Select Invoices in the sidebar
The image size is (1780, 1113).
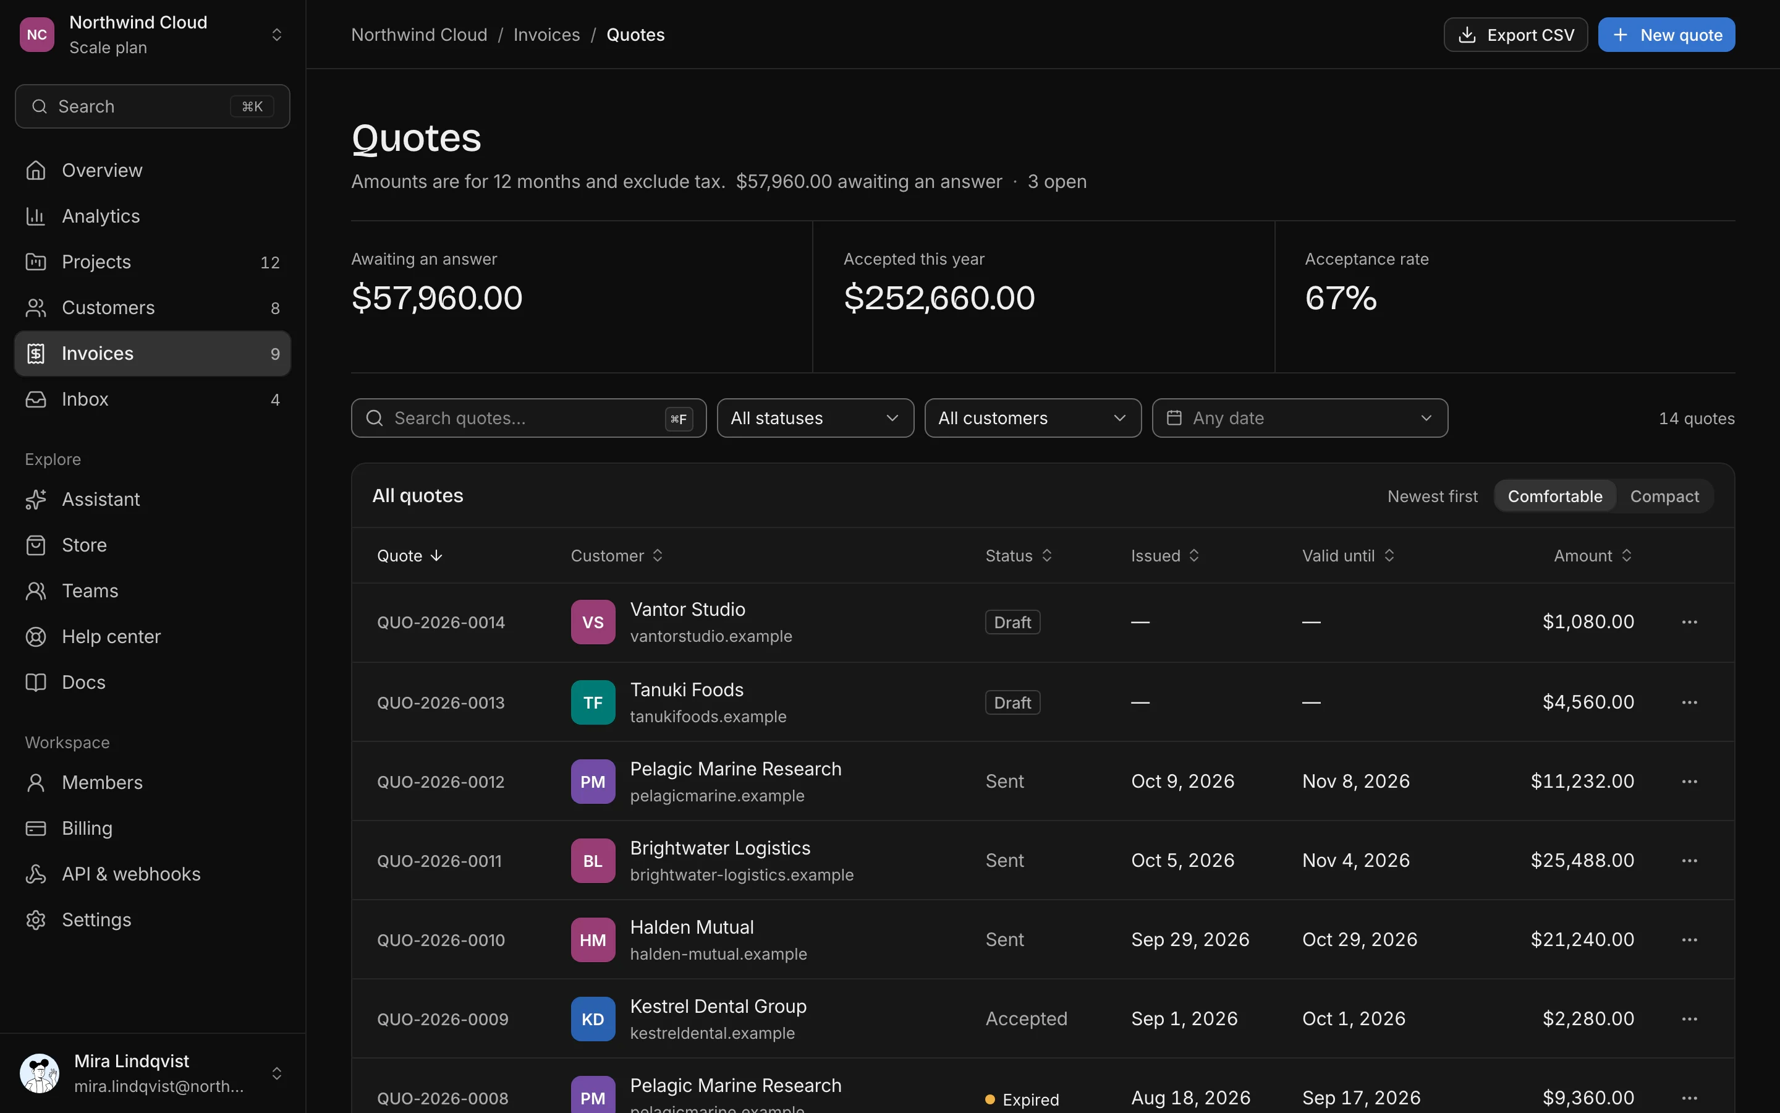[152, 353]
